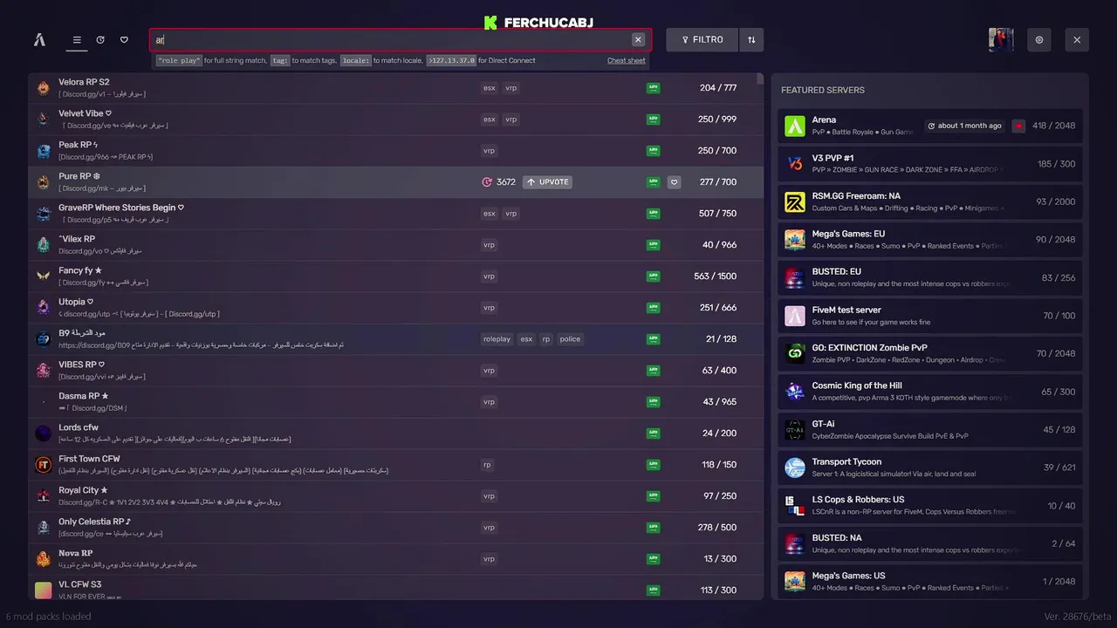Open RSM.GG Freeroam: NA featured server

(x=930, y=201)
